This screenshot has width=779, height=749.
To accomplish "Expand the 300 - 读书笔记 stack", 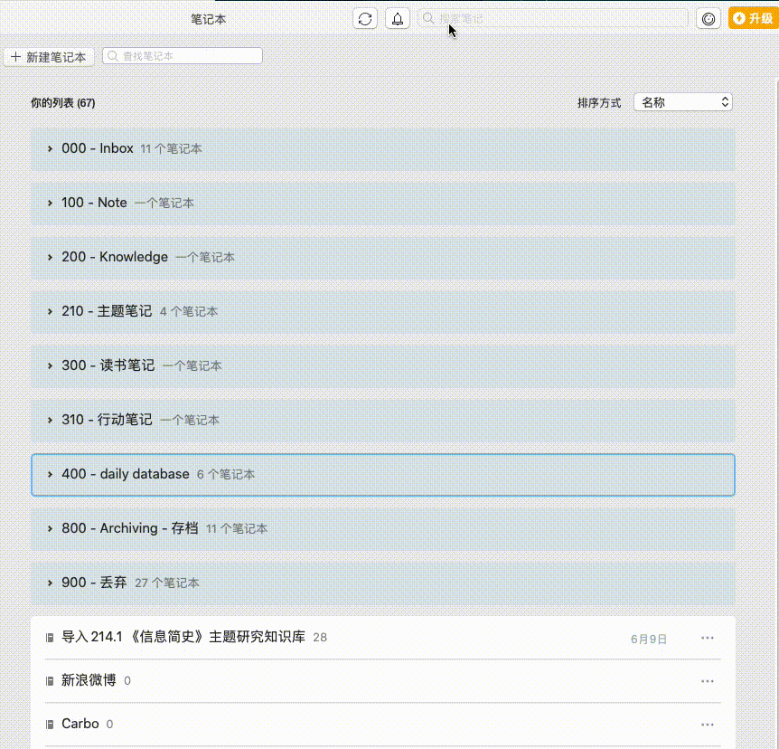I will click(50, 365).
